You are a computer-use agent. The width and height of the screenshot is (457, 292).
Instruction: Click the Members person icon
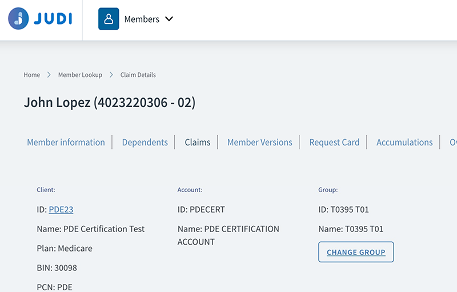109,19
